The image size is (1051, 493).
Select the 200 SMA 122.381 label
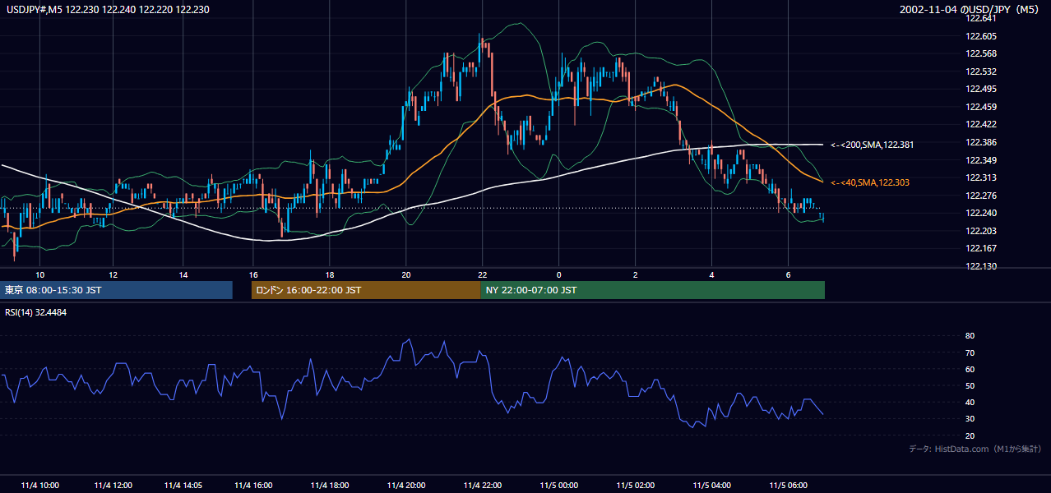click(873, 145)
